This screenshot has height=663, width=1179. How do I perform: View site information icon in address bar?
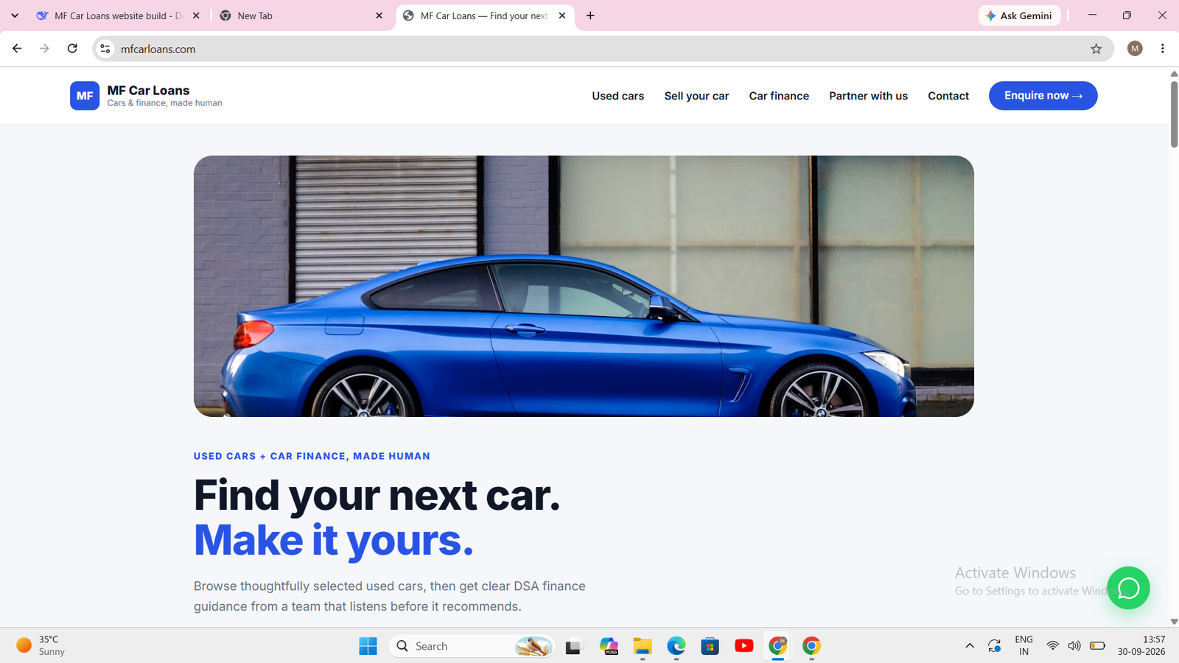[x=105, y=49]
